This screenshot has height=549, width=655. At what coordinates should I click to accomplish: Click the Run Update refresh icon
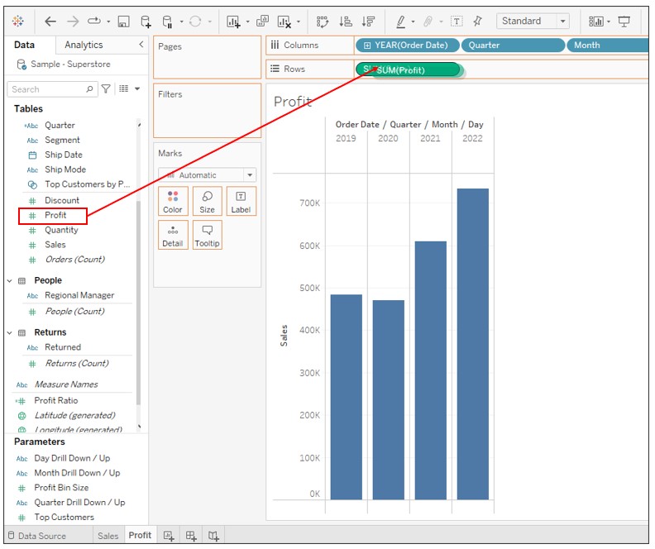tap(195, 21)
